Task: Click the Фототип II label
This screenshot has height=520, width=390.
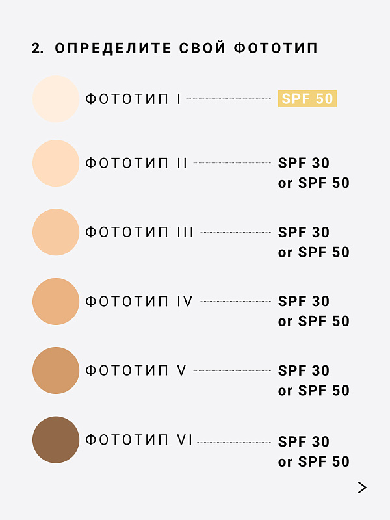Action: [136, 163]
